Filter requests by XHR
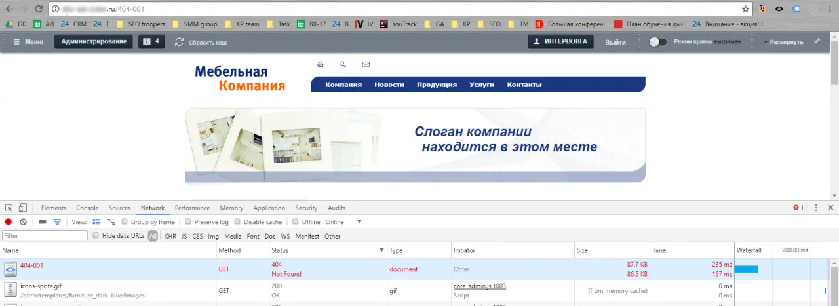 170,236
